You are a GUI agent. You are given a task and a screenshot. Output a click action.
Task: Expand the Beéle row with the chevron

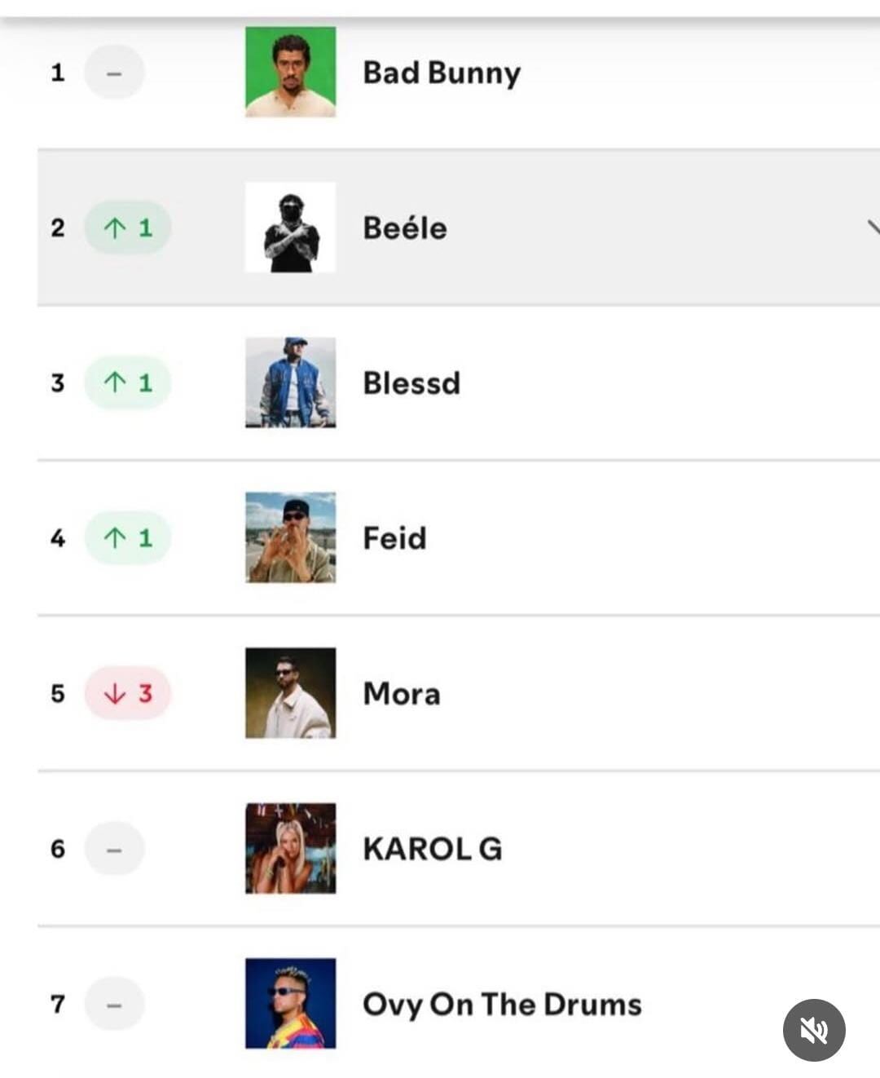[872, 228]
